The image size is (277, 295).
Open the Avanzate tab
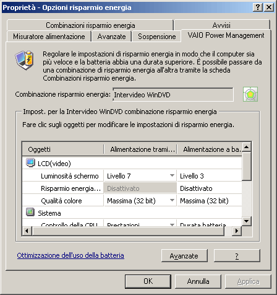(111, 37)
